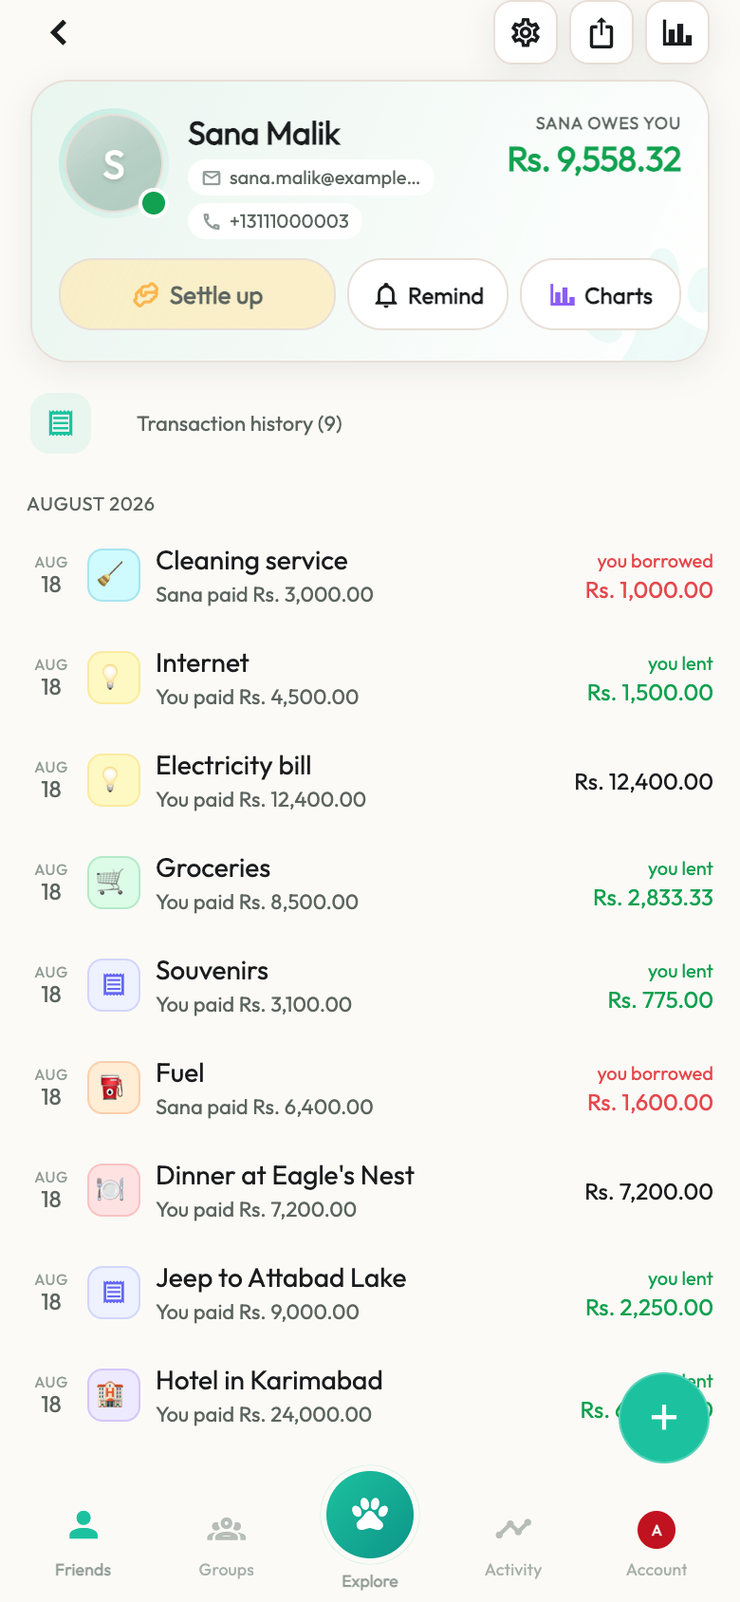Tap the Cleaning service broom icon
Screen dimensions: 740x1602
tap(114, 575)
